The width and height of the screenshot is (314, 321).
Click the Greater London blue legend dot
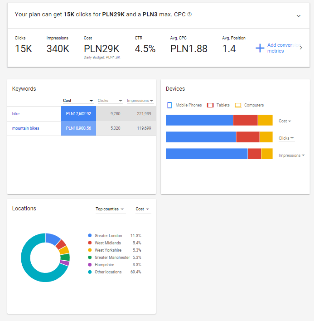click(x=90, y=236)
